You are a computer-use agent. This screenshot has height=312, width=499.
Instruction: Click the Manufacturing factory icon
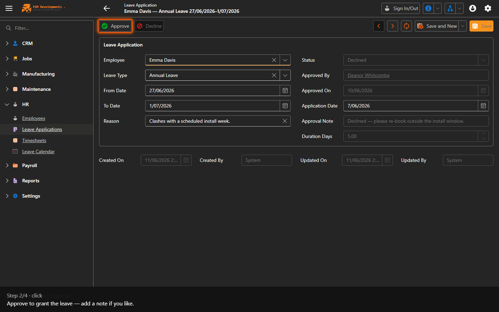click(x=15, y=74)
